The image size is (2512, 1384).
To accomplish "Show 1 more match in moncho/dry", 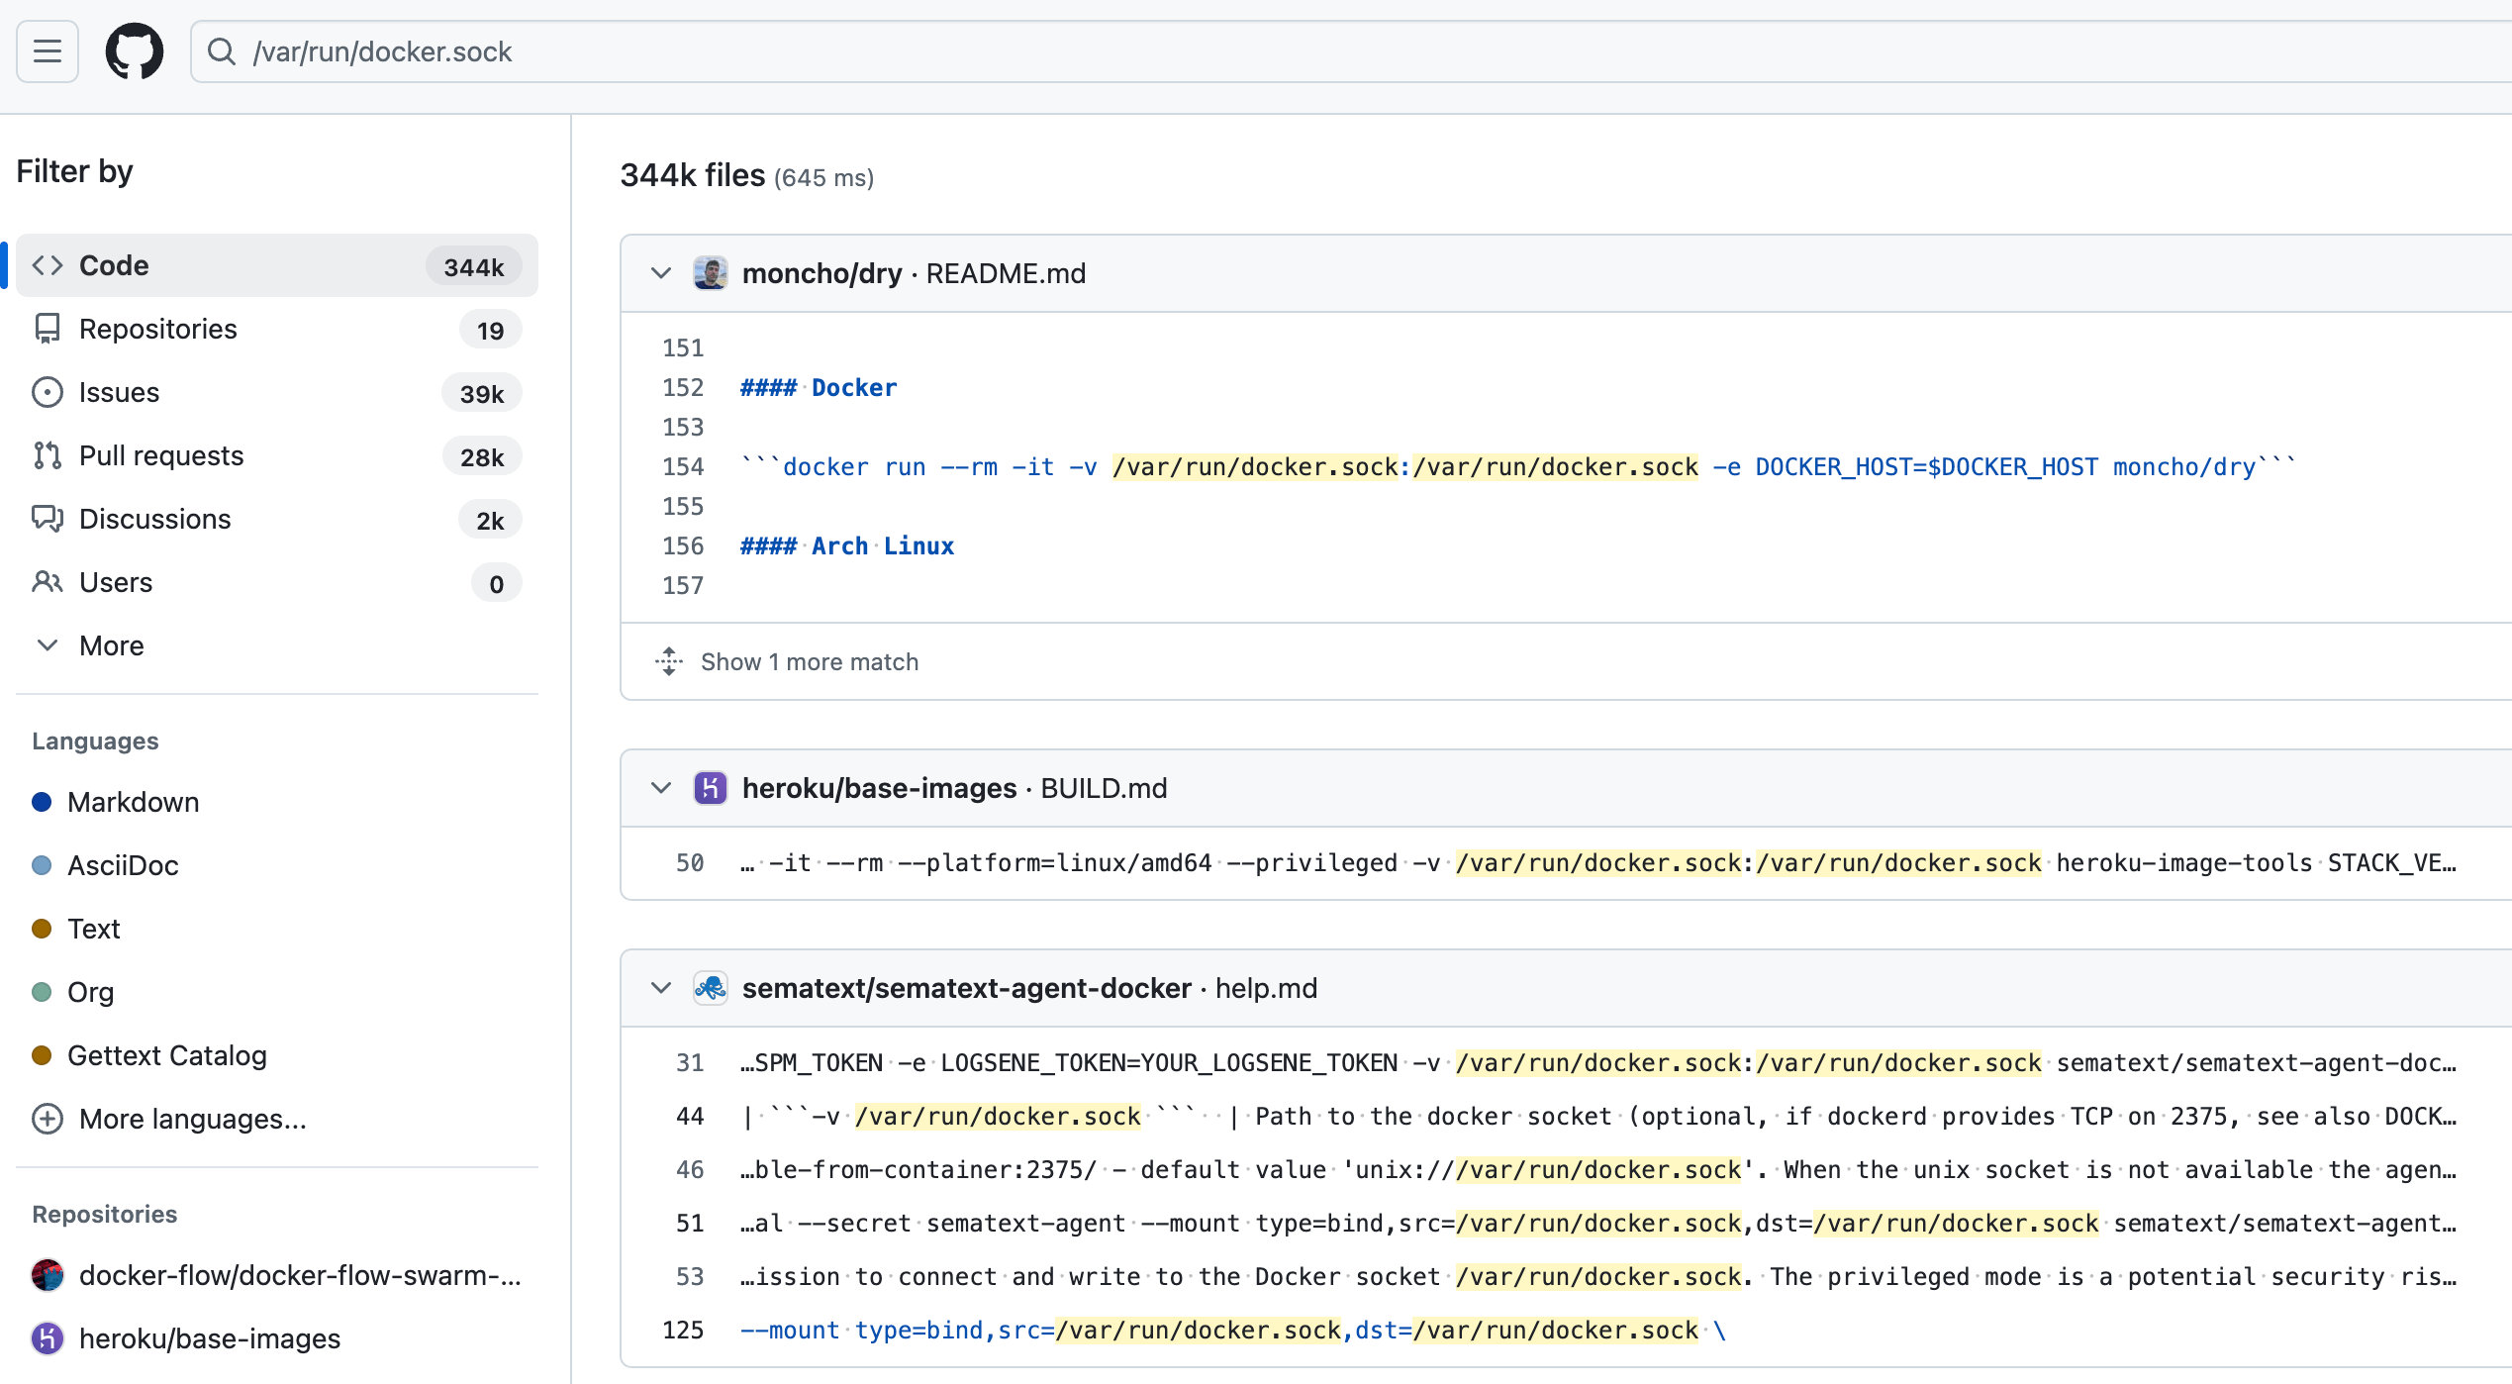I will (810, 661).
